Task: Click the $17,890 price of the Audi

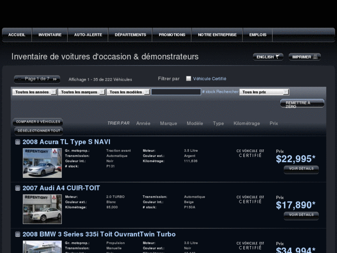Action: [296, 205]
